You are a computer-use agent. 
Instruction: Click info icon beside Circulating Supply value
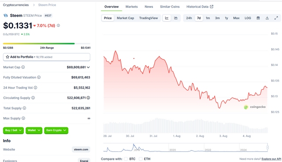[x=88, y=98]
